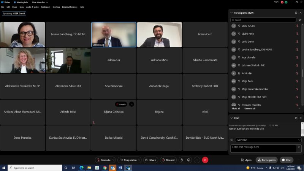Toggle mute icon for Liviu TOLEA
Viewport: 304px width, 171px height.
pos(297,26)
